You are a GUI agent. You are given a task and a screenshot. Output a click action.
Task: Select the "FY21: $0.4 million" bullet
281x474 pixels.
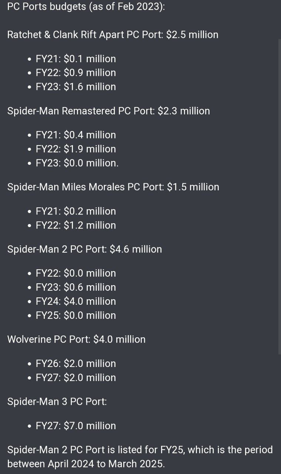(x=76, y=135)
